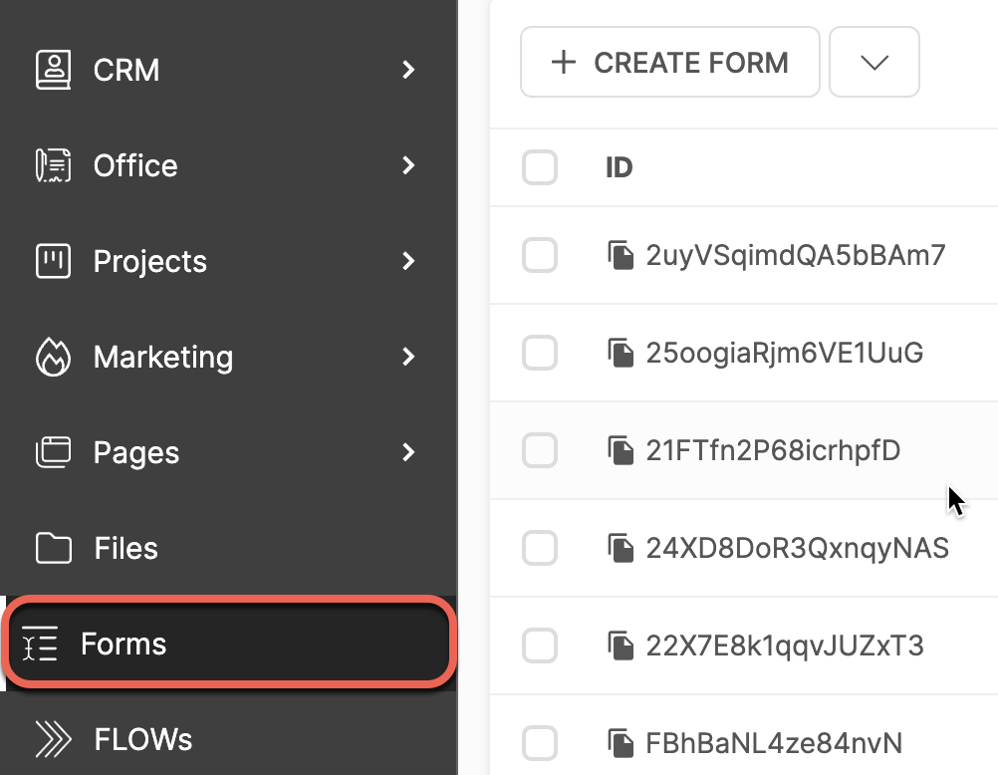Open the Office menu item
The image size is (998, 775).
[228, 165]
